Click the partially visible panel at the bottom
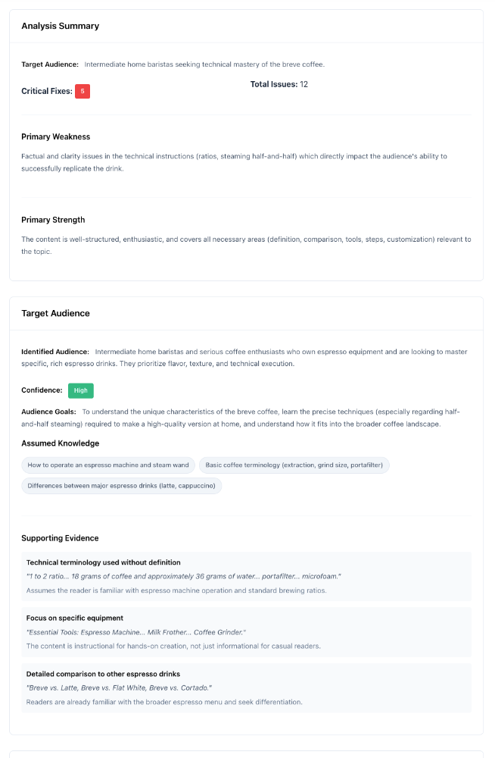This screenshot has width=495, height=758. tap(247, 756)
